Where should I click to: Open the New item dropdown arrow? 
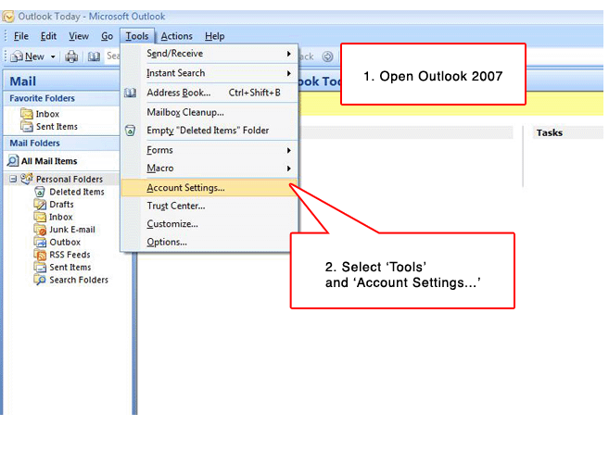(x=53, y=56)
